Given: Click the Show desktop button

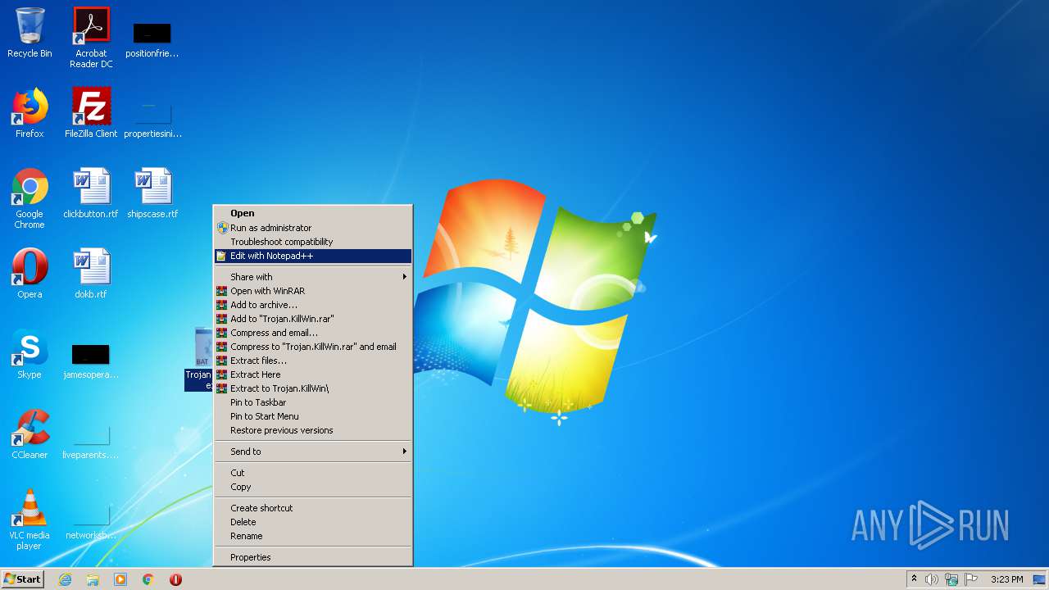Looking at the screenshot, I should (1040, 579).
